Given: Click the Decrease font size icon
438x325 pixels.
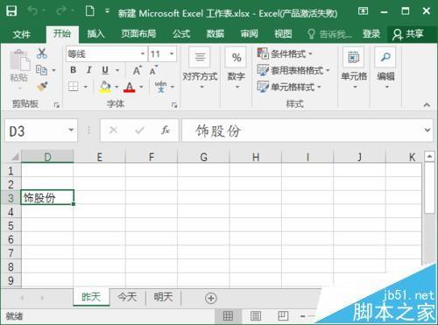Looking at the screenshot, I should 153,70.
